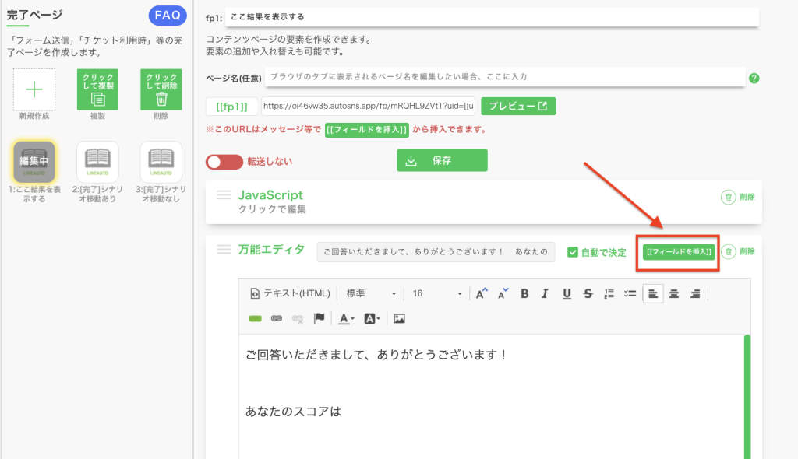Uncheck the 自動で決定 checkbox
Viewport: 798px width, 459px height.
tap(573, 252)
